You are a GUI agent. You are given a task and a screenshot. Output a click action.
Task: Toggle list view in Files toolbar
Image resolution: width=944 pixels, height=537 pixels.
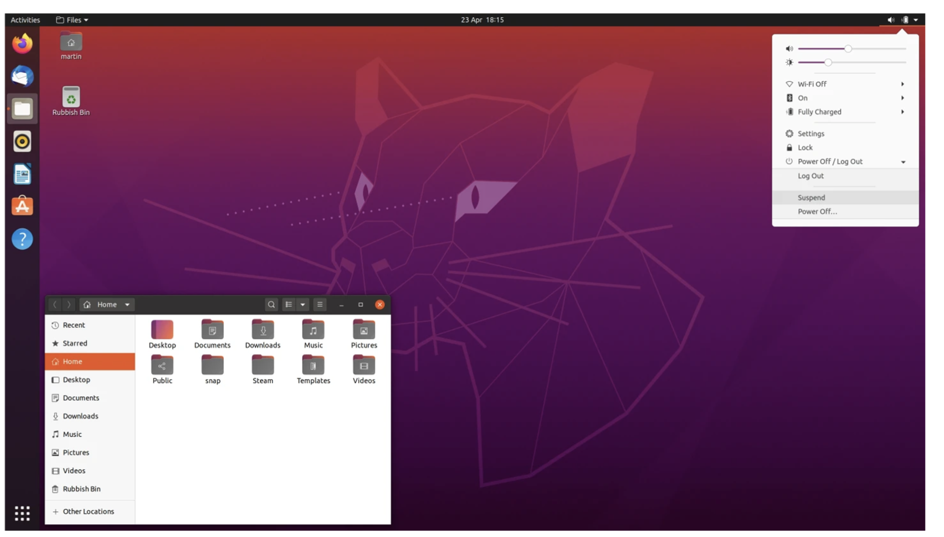click(x=289, y=304)
